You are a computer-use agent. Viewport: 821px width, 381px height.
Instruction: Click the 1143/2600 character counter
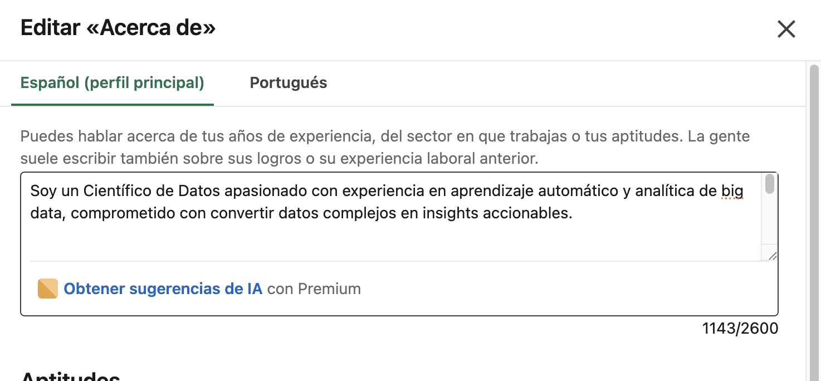pyautogui.click(x=740, y=329)
